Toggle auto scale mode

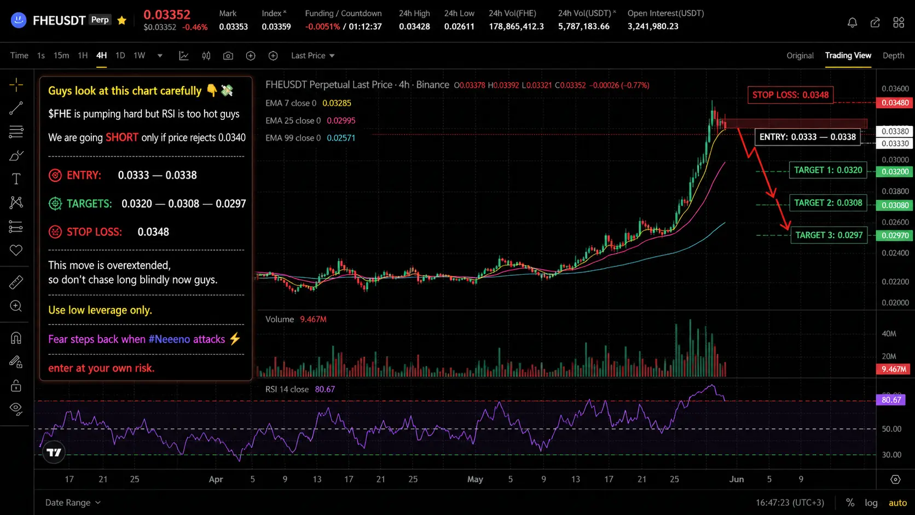pyautogui.click(x=897, y=502)
